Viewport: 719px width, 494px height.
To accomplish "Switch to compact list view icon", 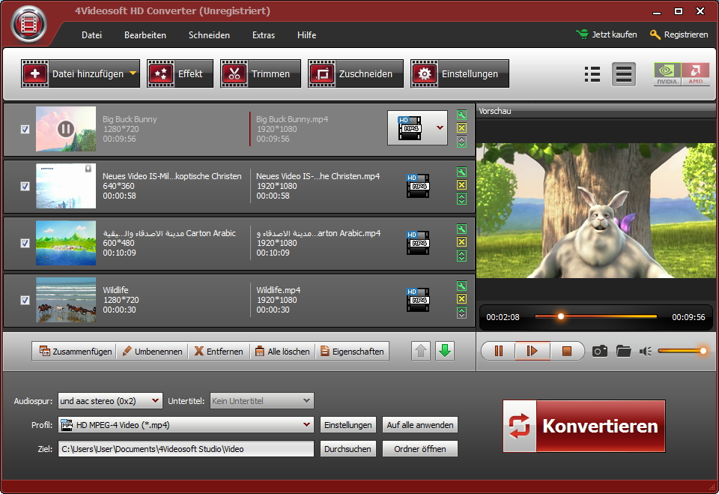I will point(592,74).
